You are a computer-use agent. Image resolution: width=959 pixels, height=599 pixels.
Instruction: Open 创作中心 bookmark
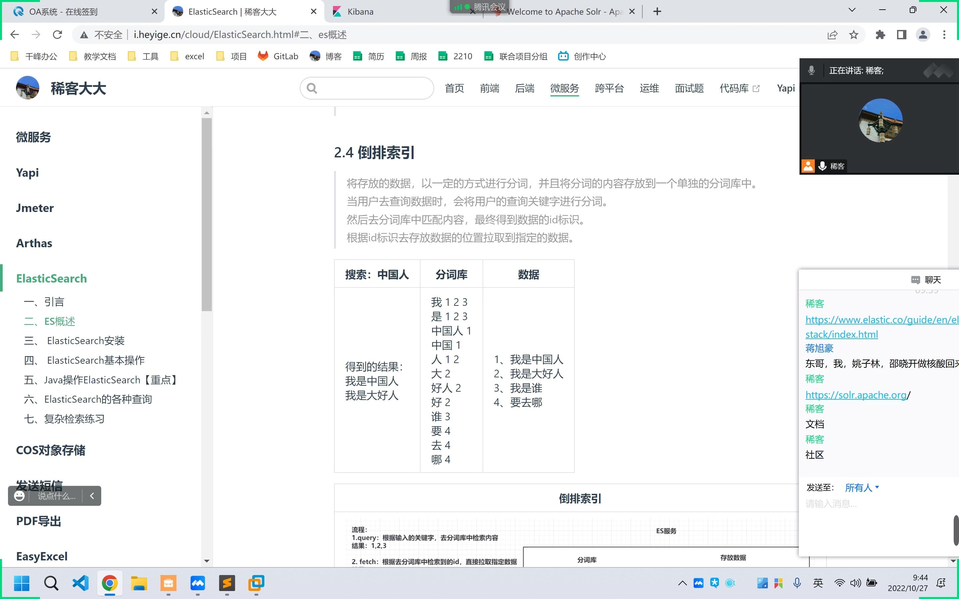coord(582,56)
